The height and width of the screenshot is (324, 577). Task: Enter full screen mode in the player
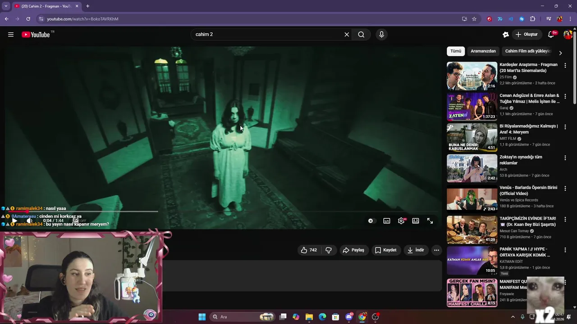tap(430, 221)
